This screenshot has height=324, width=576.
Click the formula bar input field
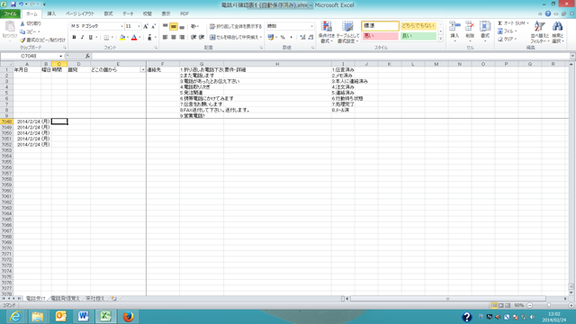(x=330, y=56)
